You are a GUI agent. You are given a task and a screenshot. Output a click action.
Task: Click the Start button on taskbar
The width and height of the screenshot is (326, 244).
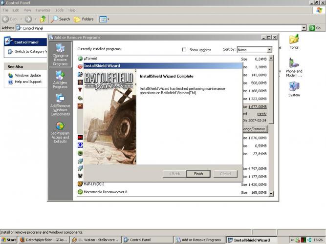pyautogui.click(x=9, y=240)
